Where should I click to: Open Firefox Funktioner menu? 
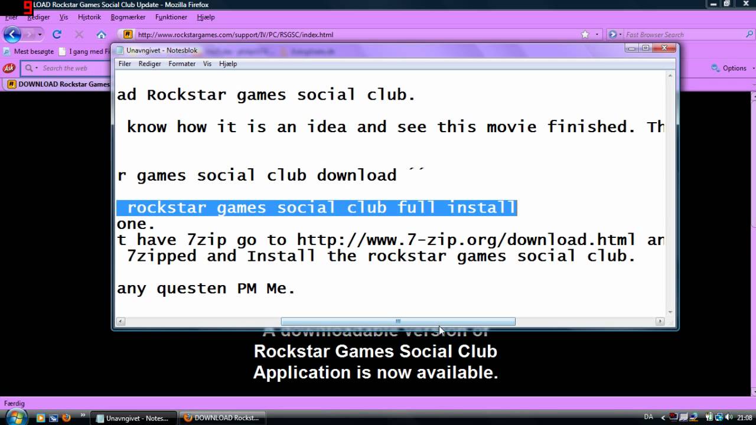point(171,17)
